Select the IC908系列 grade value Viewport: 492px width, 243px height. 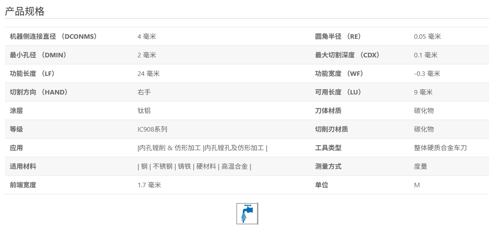152,129
